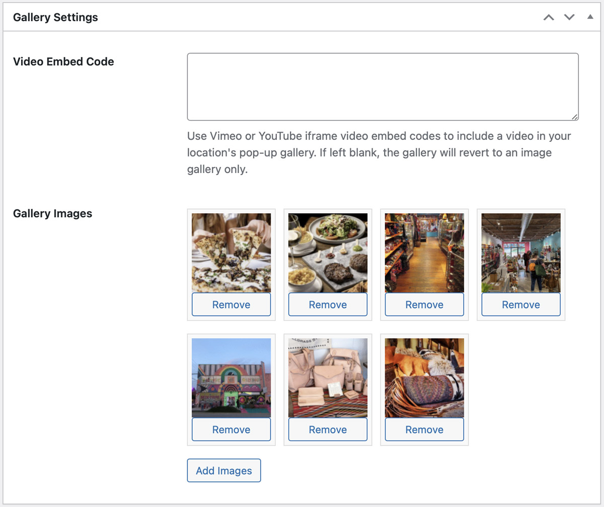Remove the patterned pillows image

[424, 430]
